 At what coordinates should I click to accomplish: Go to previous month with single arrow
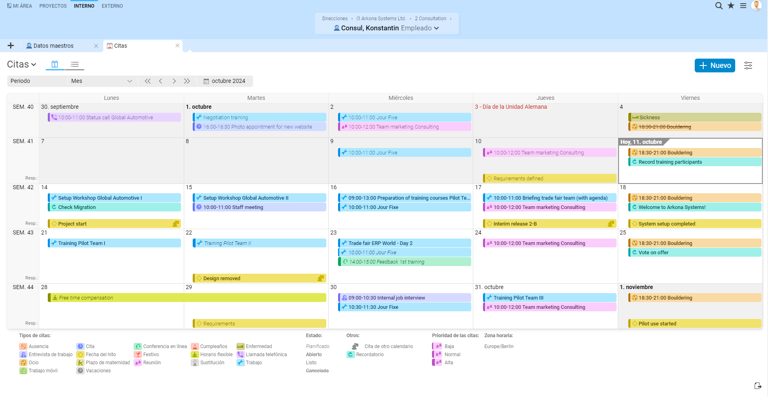pos(161,81)
